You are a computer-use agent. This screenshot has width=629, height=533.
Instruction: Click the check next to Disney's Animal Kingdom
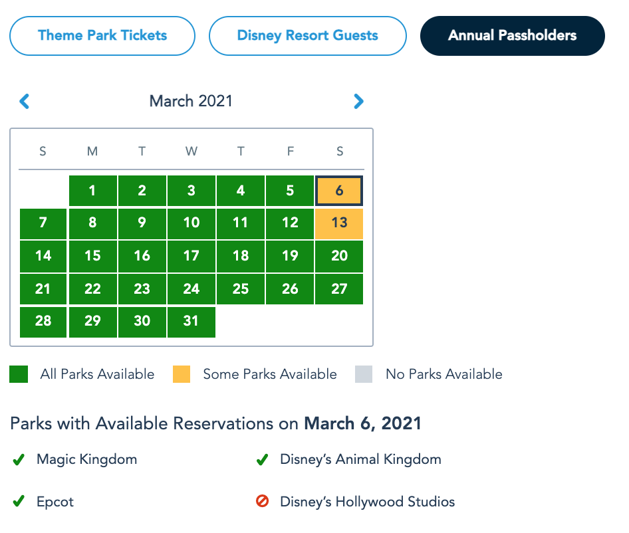point(262,459)
